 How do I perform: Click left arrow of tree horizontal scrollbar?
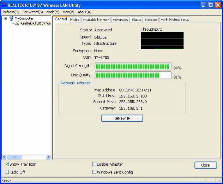point(4,157)
